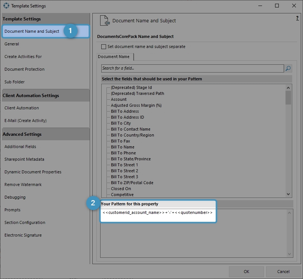The image size is (303, 279).
Task: Open Create Activities For settings
Action: click(x=23, y=57)
